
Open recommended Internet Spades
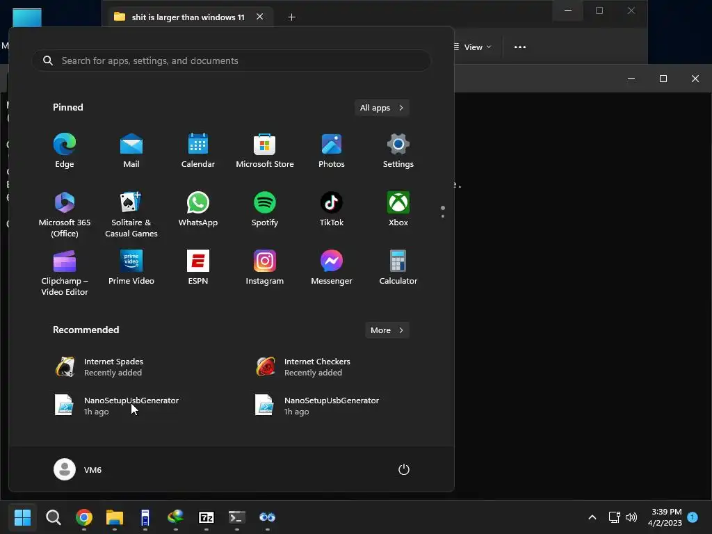tap(99, 367)
